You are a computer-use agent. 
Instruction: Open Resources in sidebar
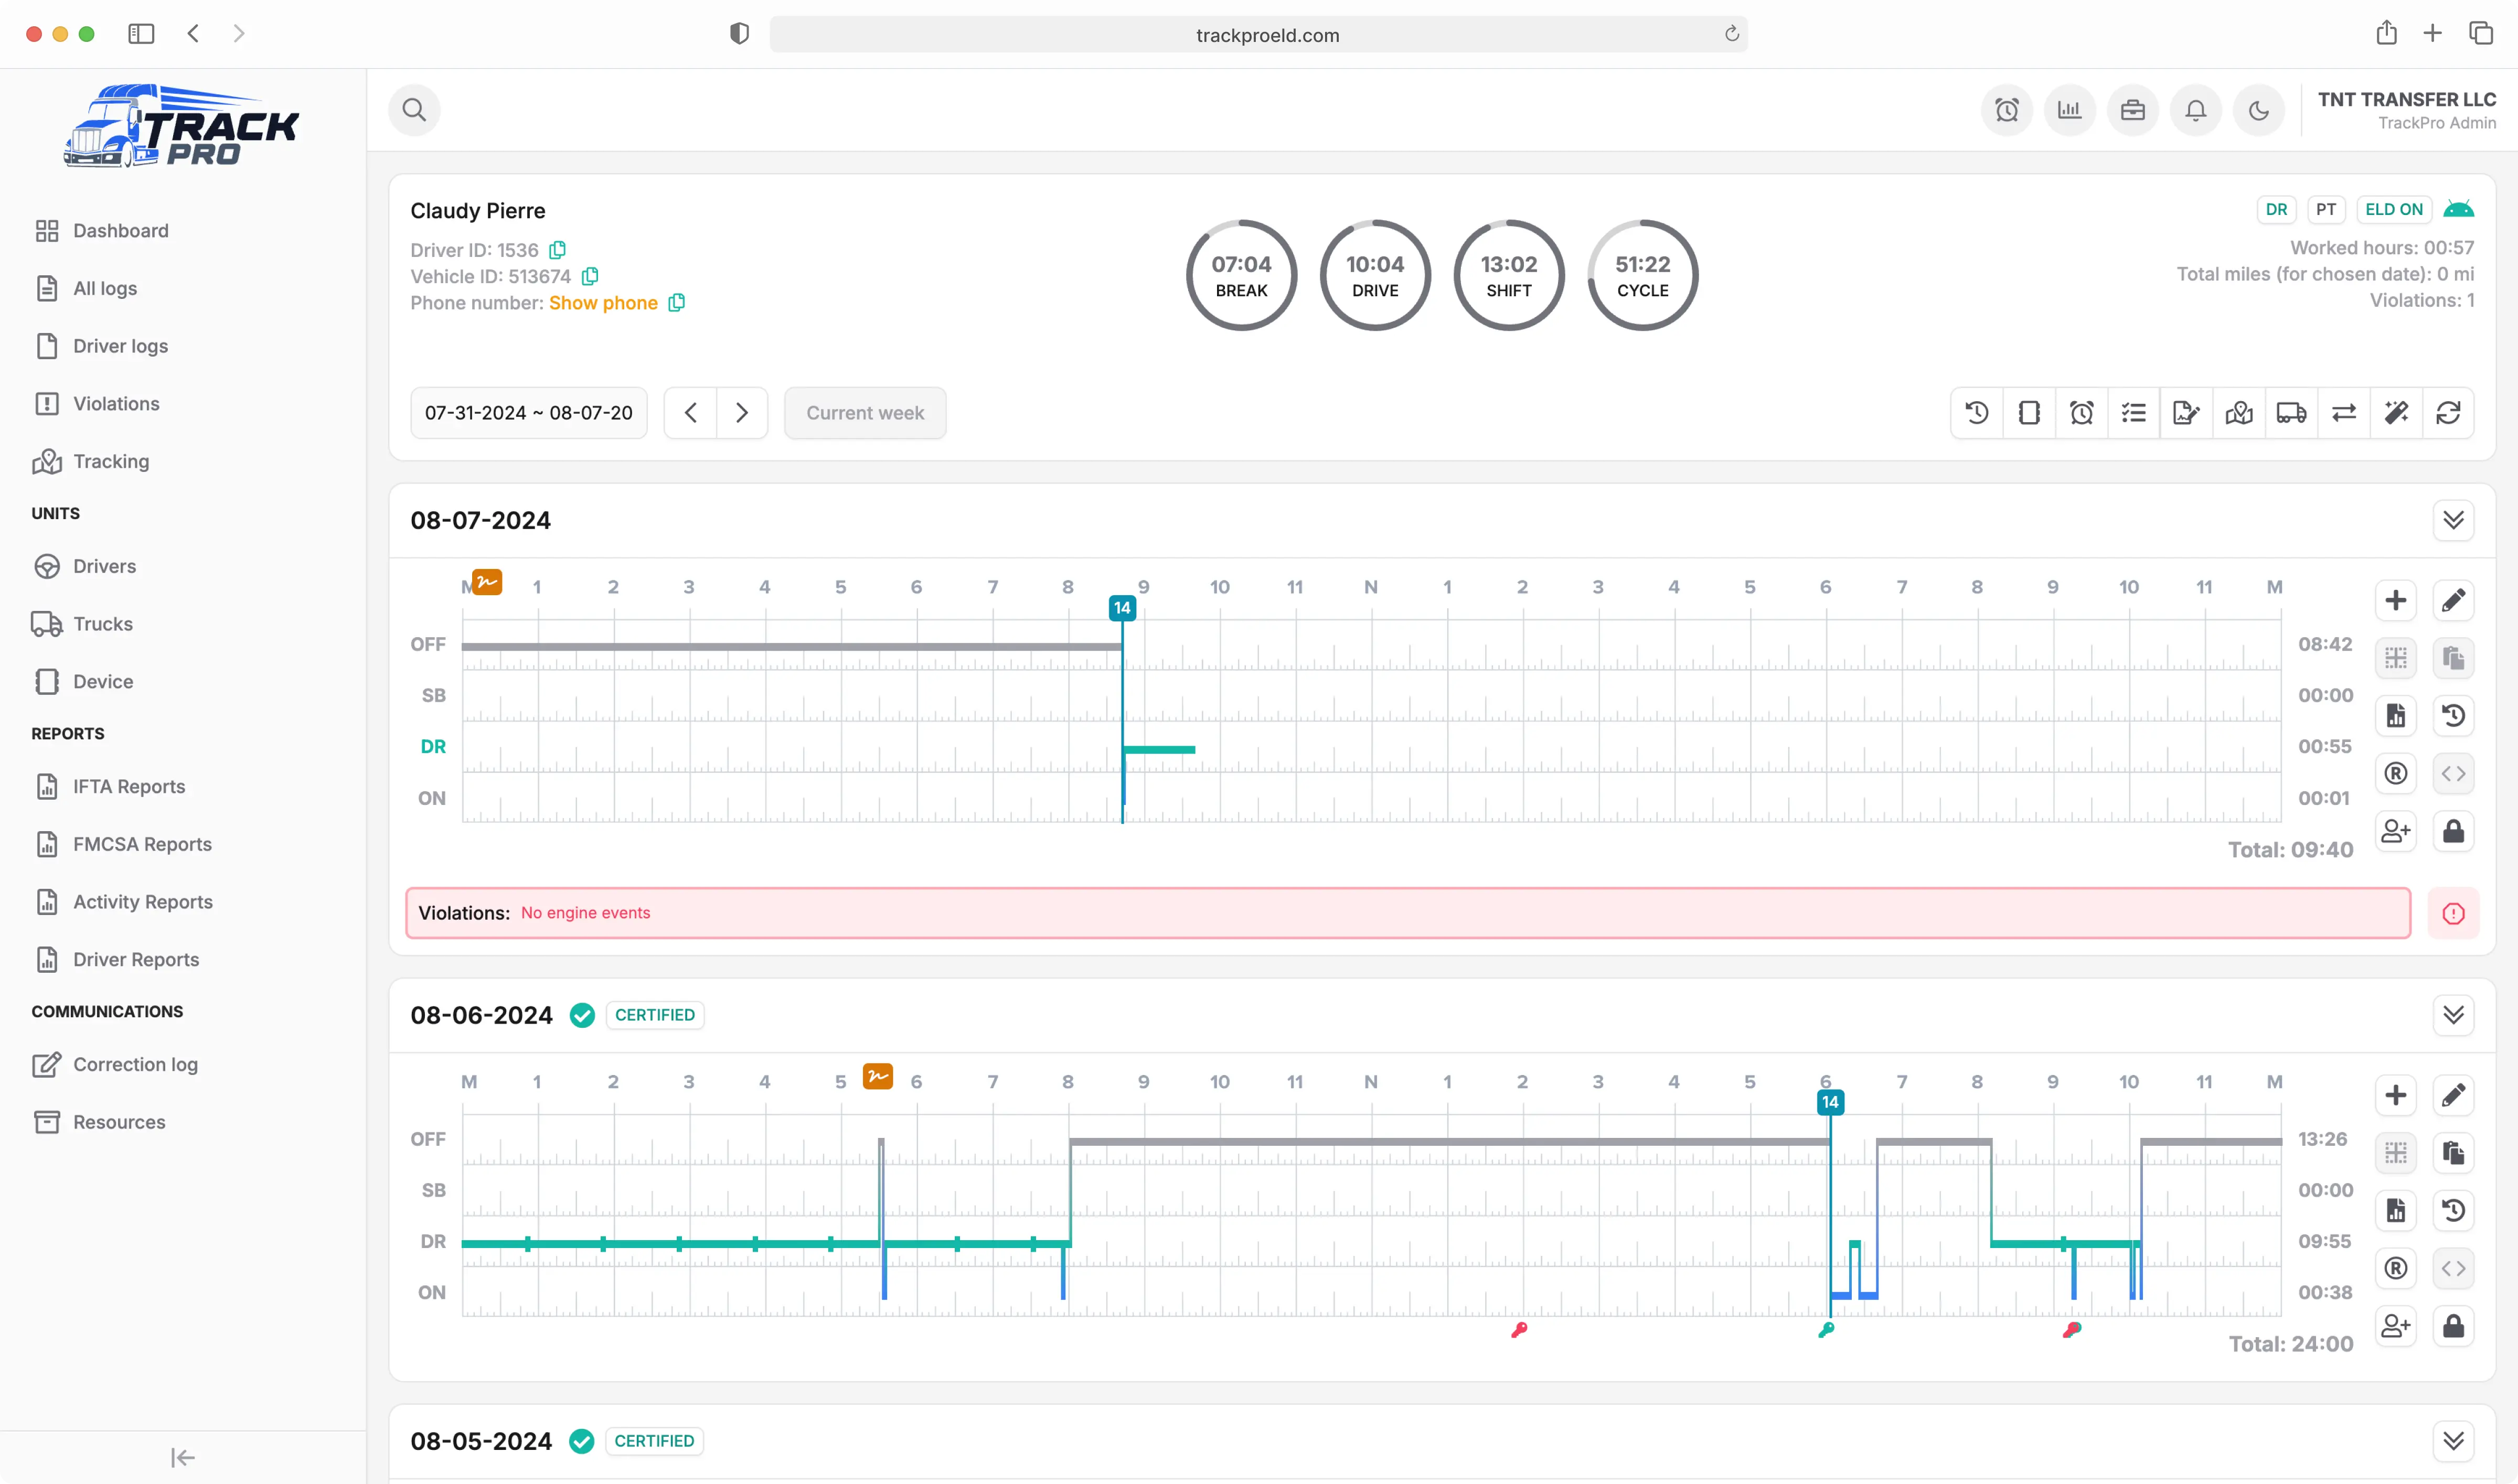[x=119, y=1122]
